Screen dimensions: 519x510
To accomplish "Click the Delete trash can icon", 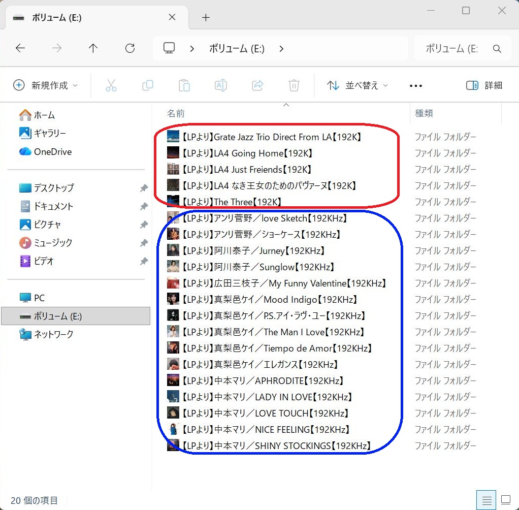I will tap(294, 85).
